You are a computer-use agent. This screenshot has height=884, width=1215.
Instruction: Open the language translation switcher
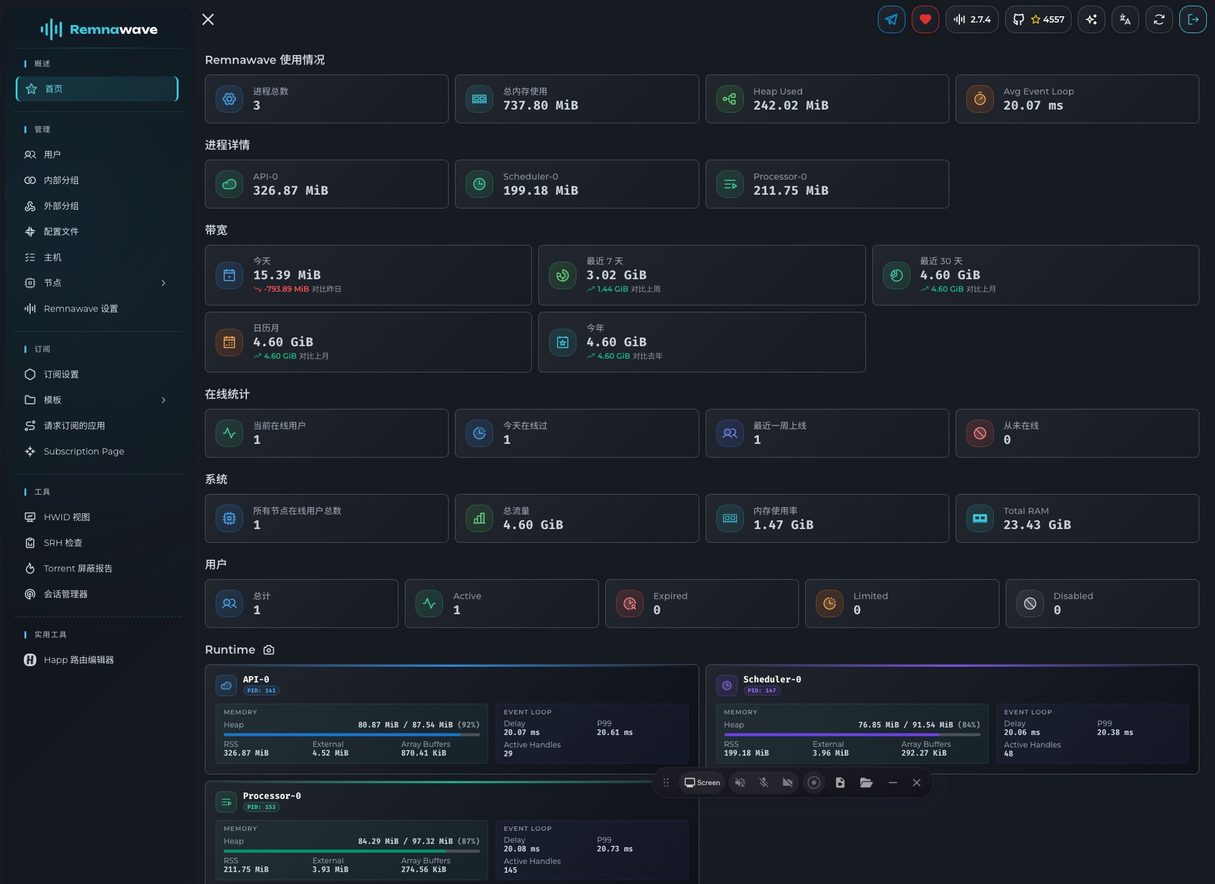(1125, 19)
